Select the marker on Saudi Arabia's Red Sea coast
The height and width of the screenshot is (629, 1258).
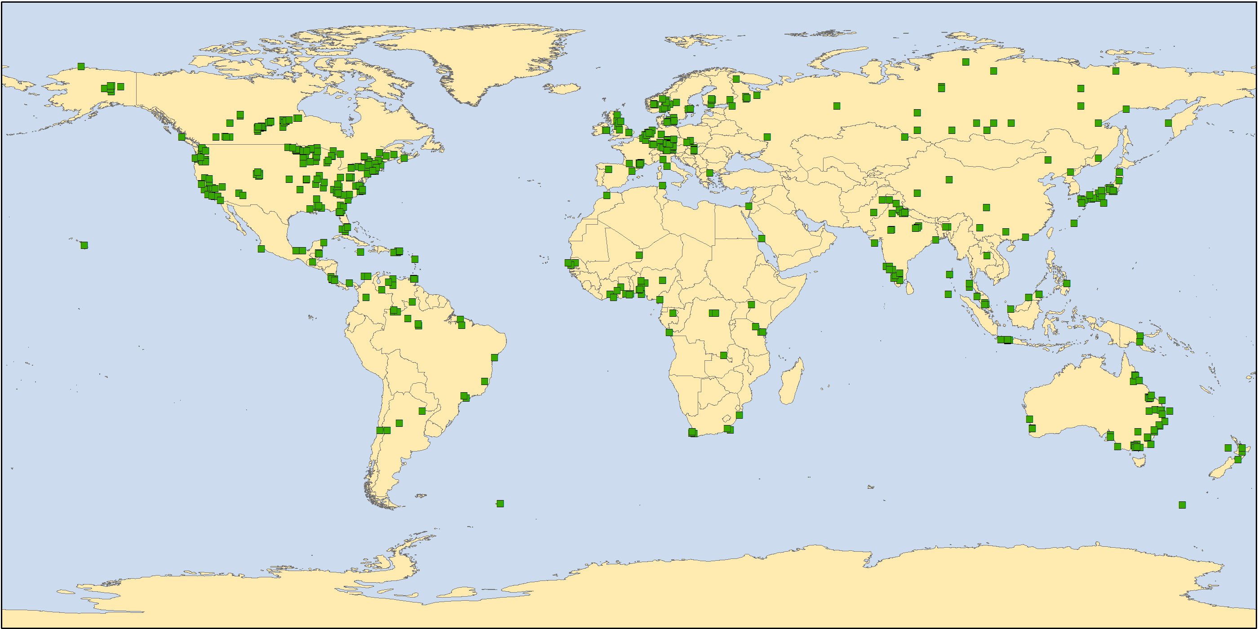(762, 238)
